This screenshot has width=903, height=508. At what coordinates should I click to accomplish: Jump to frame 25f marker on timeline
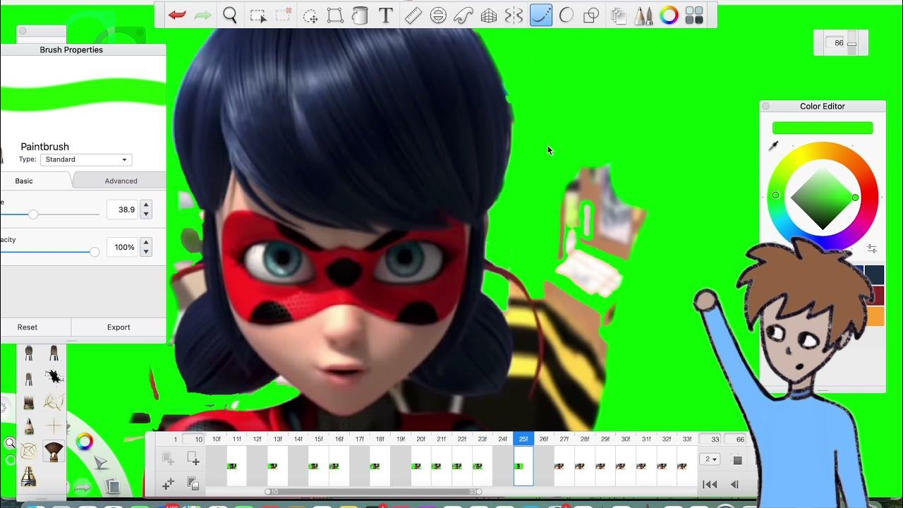523,439
